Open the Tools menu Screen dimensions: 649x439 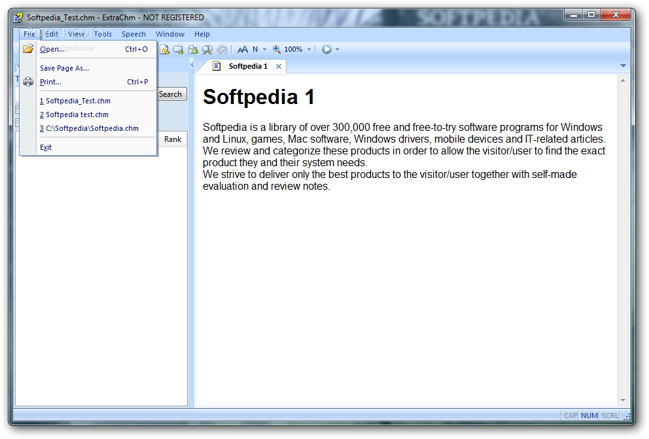(x=103, y=34)
